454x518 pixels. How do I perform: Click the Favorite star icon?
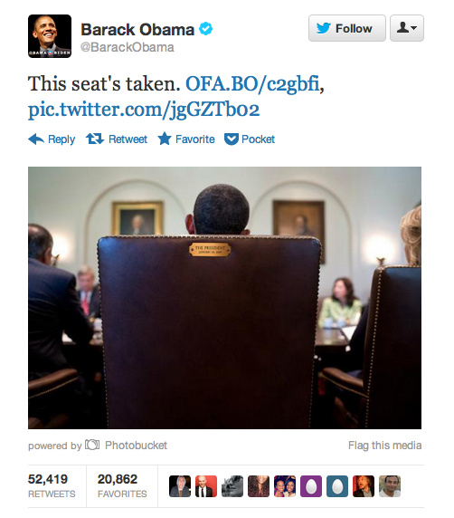pyautogui.click(x=165, y=139)
